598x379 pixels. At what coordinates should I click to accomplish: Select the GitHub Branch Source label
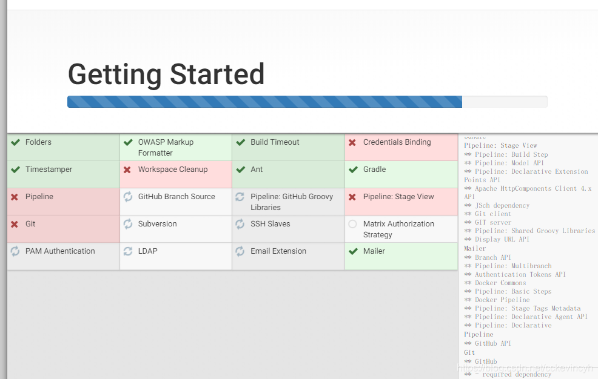[176, 197]
